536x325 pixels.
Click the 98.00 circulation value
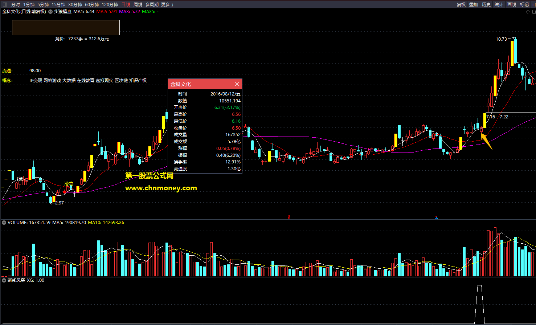coord(35,71)
